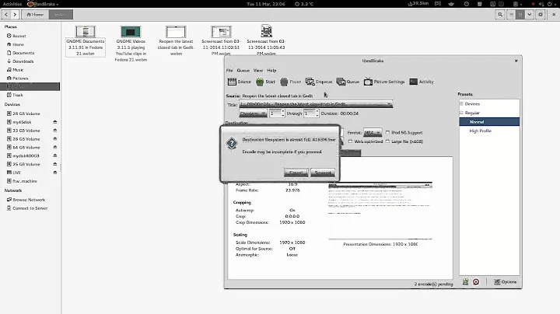The height and width of the screenshot is (314, 560).
Task: Collapse the Regular preset group
Action: [x=461, y=113]
